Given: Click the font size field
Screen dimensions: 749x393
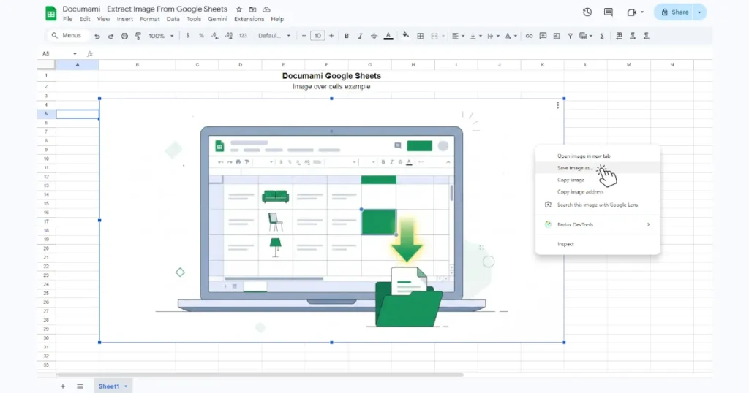Looking at the screenshot, I should click(317, 36).
